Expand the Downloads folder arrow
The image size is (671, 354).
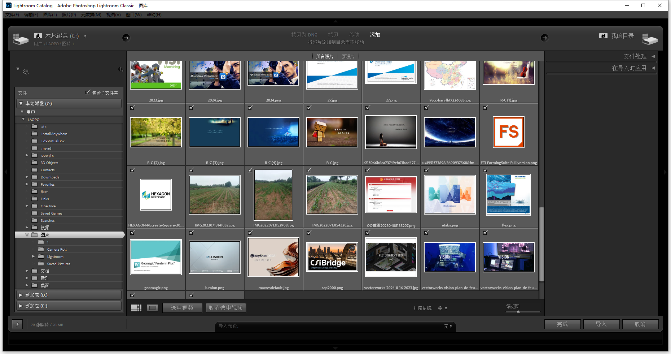click(x=27, y=177)
